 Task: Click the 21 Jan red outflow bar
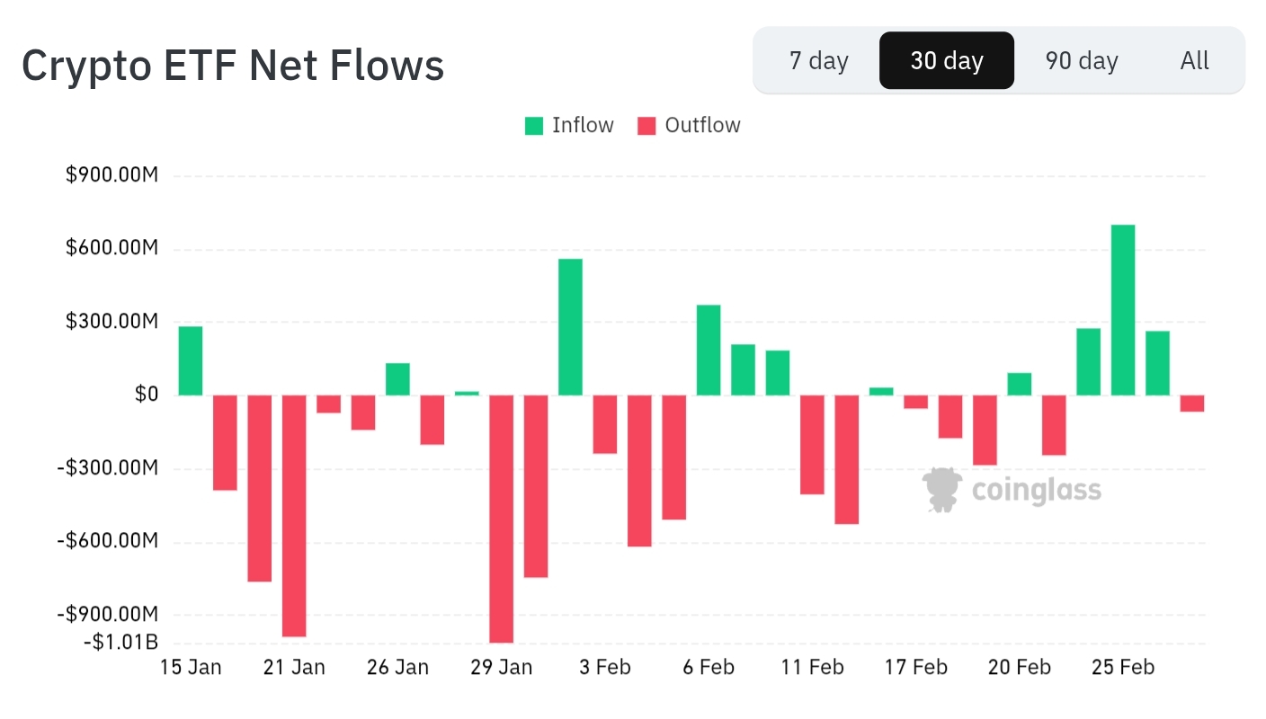click(x=294, y=516)
